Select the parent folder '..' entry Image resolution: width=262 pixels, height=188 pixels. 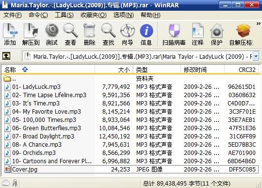click(10, 79)
